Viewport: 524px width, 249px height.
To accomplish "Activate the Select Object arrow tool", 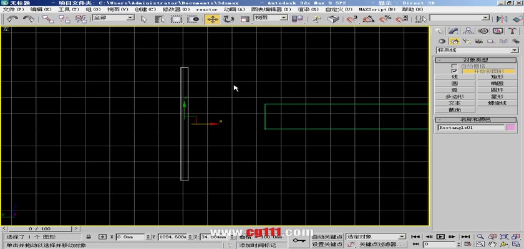I will pyautogui.click(x=144, y=19).
